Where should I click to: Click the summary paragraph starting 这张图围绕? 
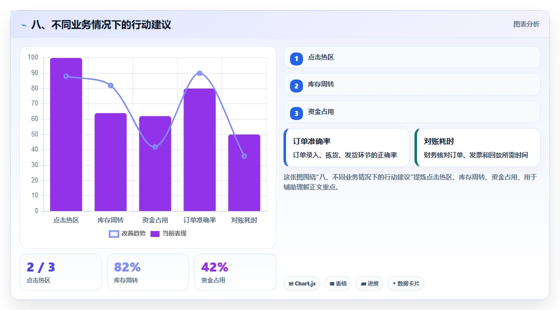pos(410,182)
